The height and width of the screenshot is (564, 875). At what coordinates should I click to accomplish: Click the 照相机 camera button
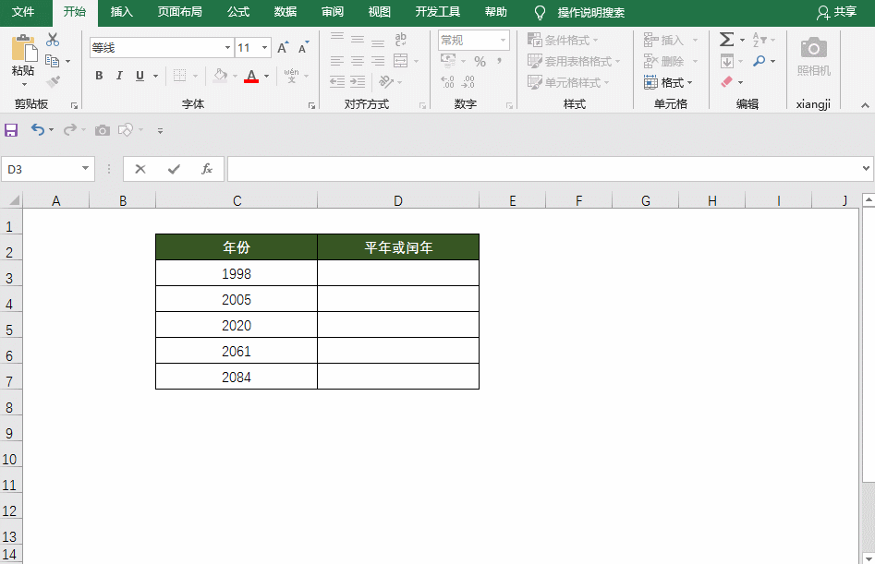tap(814, 55)
